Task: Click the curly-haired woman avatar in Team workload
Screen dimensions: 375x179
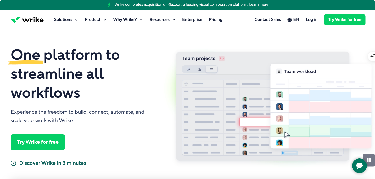Action: point(280,143)
